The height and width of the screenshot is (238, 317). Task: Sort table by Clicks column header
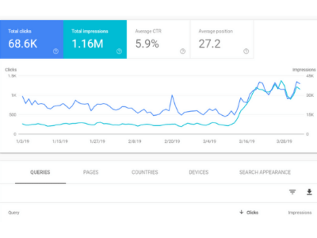pos(252,213)
